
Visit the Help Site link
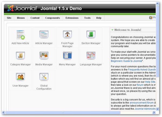click(x=150, y=82)
